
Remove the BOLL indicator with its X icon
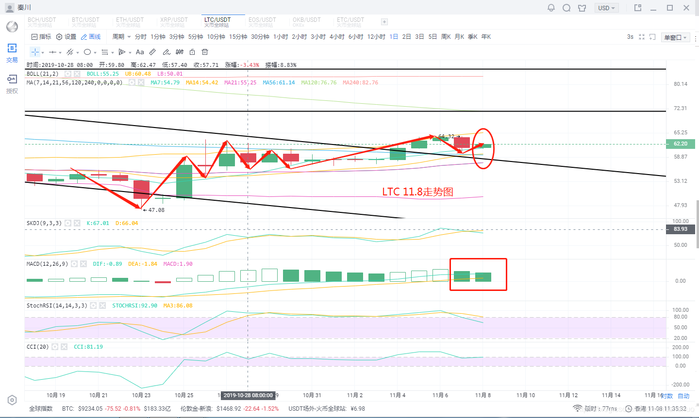(77, 74)
